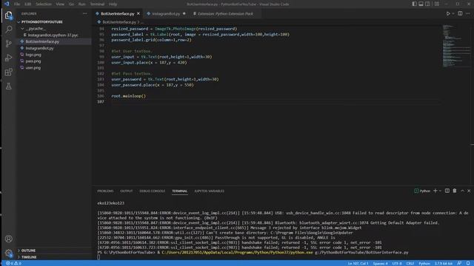Screen dimensions: 474x266
Task: Click the Python interpreter version in status bar
Action: (444, 263)
